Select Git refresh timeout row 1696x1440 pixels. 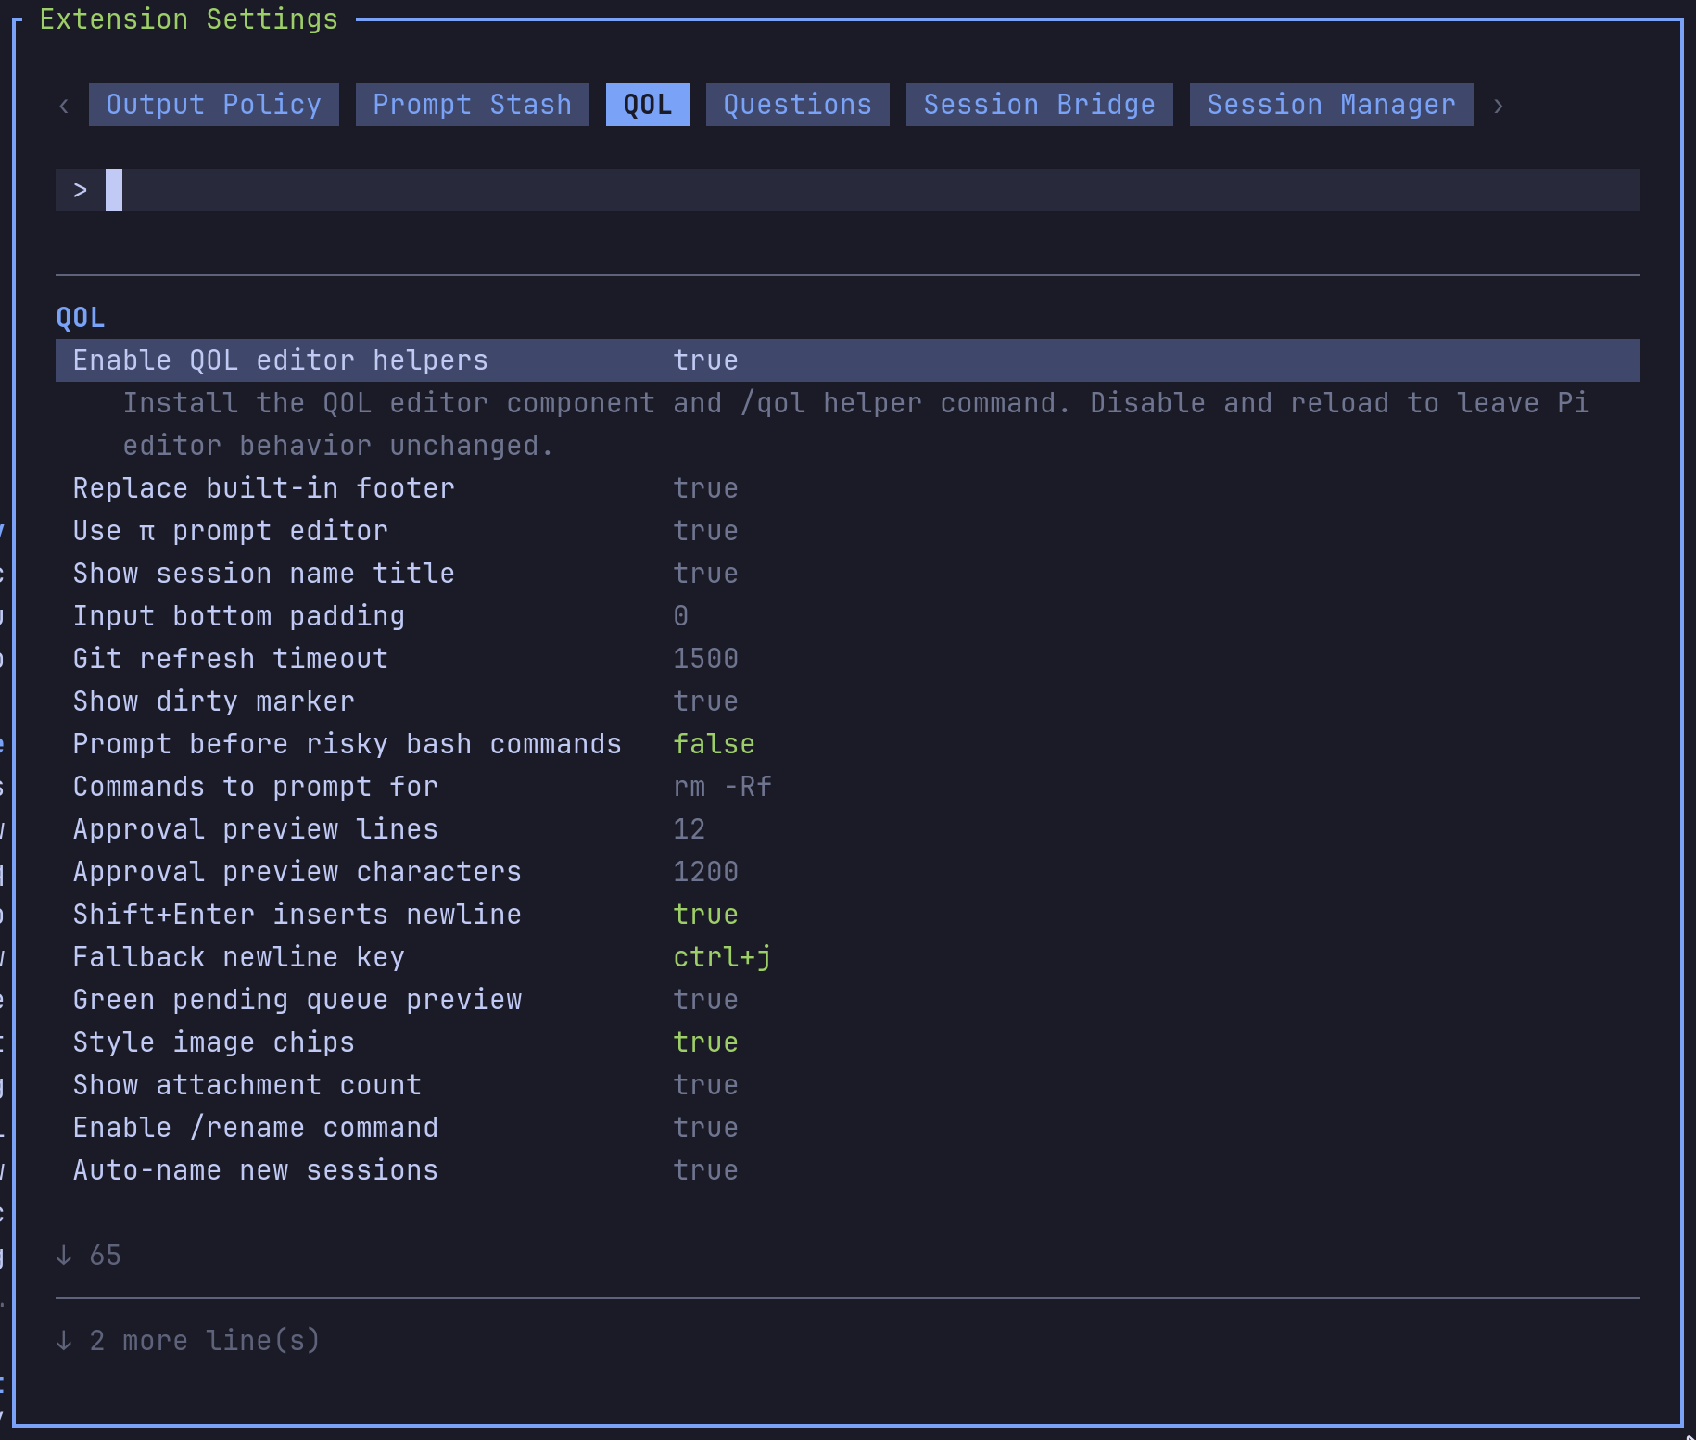coord(848,659)
